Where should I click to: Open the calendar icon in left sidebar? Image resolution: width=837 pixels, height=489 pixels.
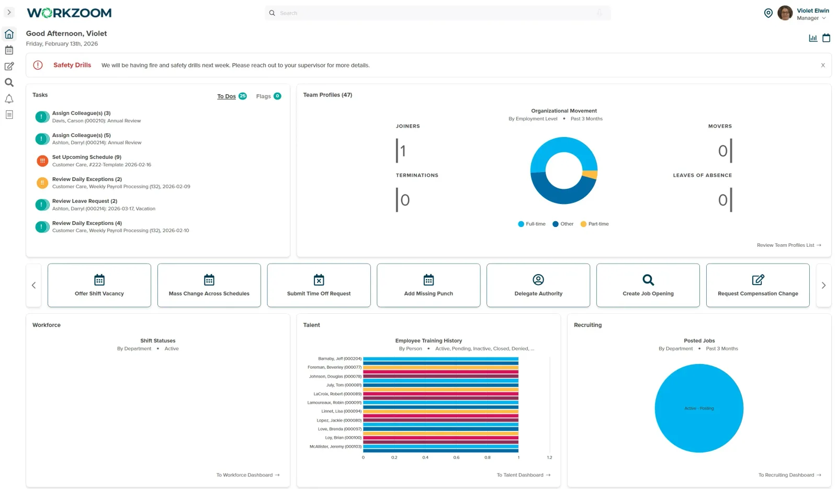click(x=9, y=50)
